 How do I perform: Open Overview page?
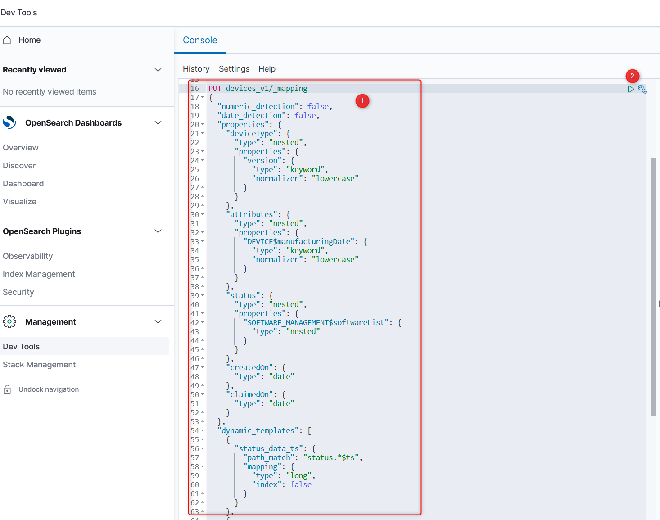tap(21, 148)
